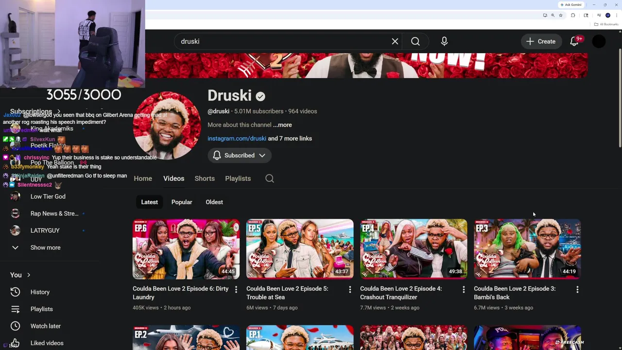622x350 pixels.
Task: Open Low Tier God subscription
Action: click(x=48, y=196)
